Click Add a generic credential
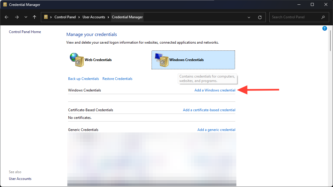 [216, 130]
